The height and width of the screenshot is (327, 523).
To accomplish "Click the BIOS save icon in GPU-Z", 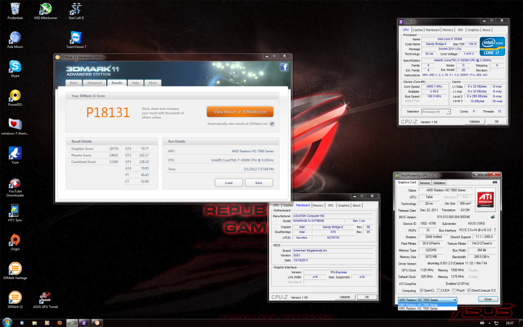I will pyautogui.click(x=493, y=217).
